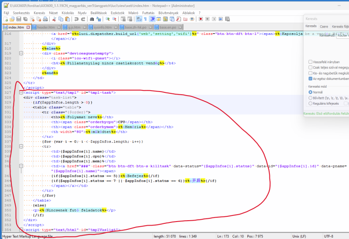Click the Zoom In magnifier icon
Screen dimensions: 349x239
107,19
